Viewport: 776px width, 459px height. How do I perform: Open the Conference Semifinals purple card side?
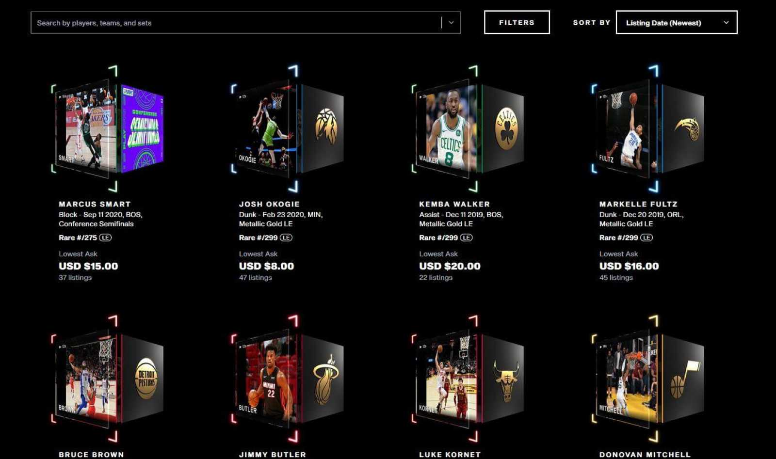click(142, 129)
